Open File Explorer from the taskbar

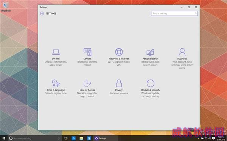click(81, 138)
